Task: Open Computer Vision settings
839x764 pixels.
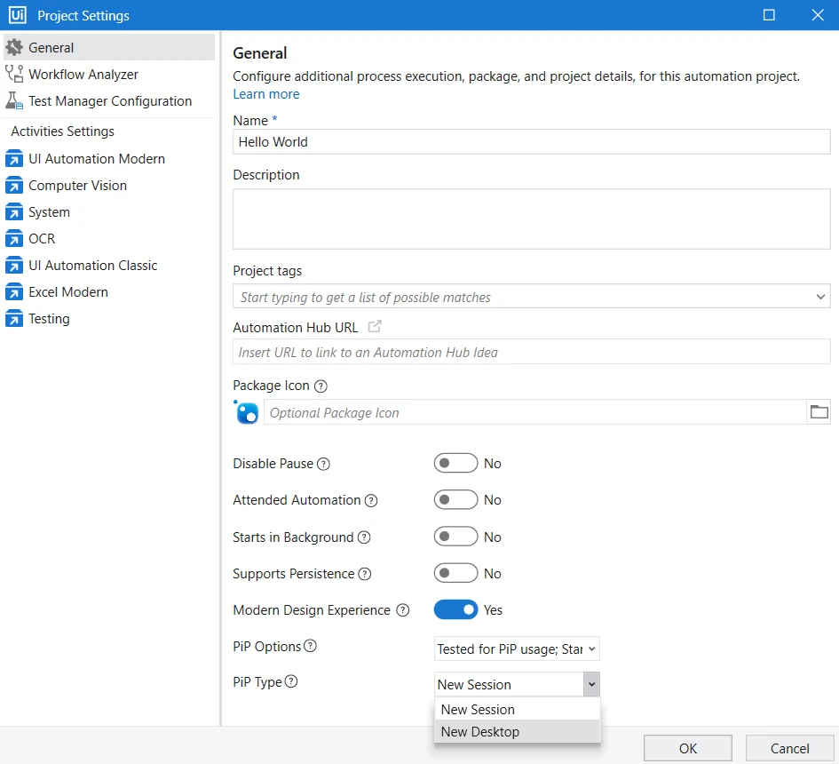Action: 109,186
